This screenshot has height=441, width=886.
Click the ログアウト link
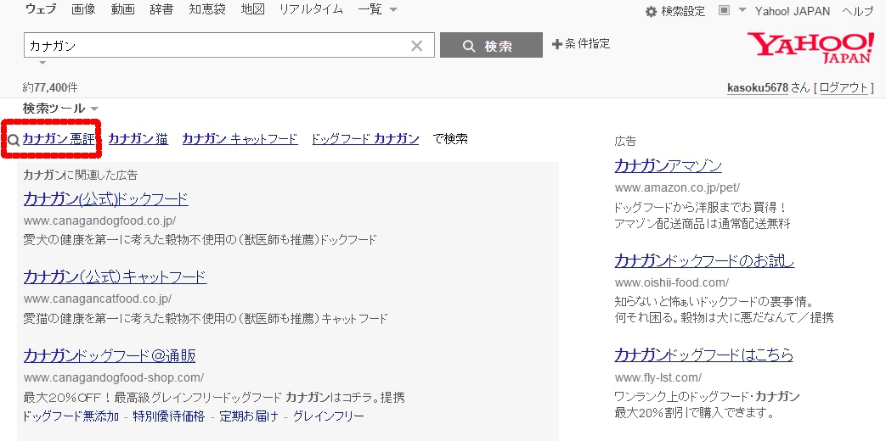click(844, 87)
